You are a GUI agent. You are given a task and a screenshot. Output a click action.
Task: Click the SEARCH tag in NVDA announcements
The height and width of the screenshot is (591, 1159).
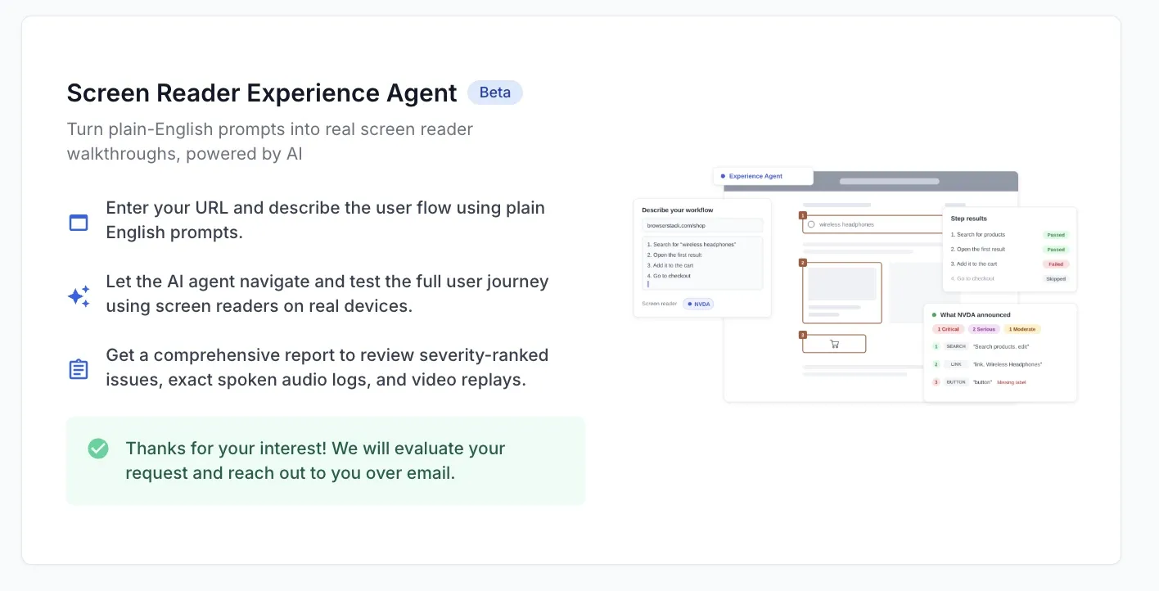(956, 346)
